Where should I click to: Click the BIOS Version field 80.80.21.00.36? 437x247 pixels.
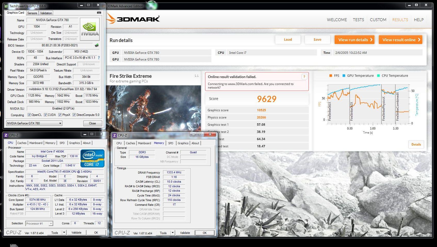click(x=60, y=45)
